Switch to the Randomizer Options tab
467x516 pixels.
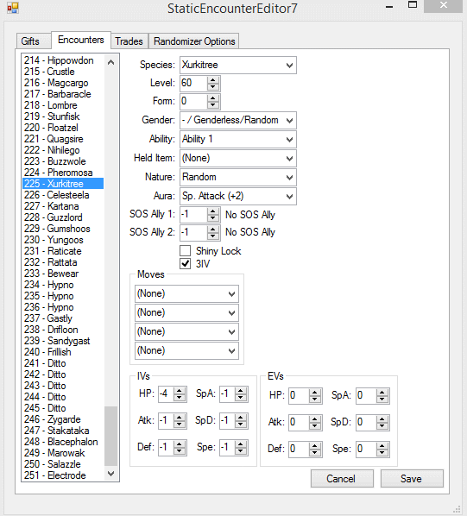pos(194,41)
